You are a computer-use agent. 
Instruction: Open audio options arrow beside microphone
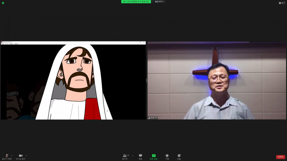[x=12, y=156]
